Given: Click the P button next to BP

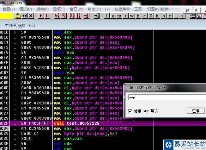Looking at the screenshot, I should pos(196,10).
